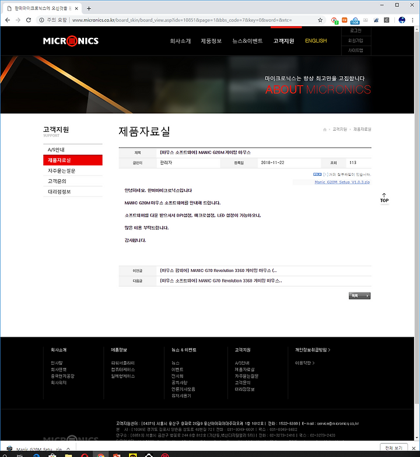Image resolution: width=420 pixels, height=457 pixels.
Task: Open the 사이트맵 sitemap link
Action: [x=356, y=50]
